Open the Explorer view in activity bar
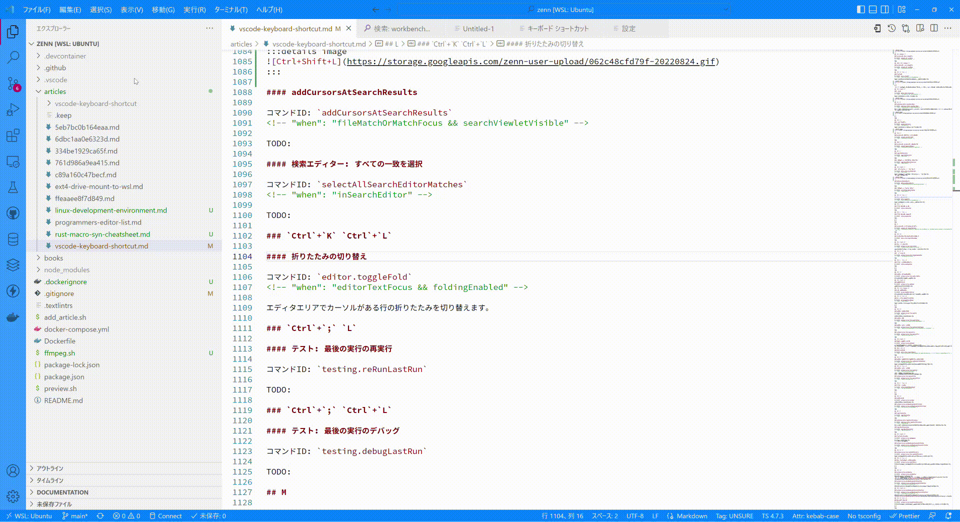This screenshot has height=522, width=960. click(13, 31)
